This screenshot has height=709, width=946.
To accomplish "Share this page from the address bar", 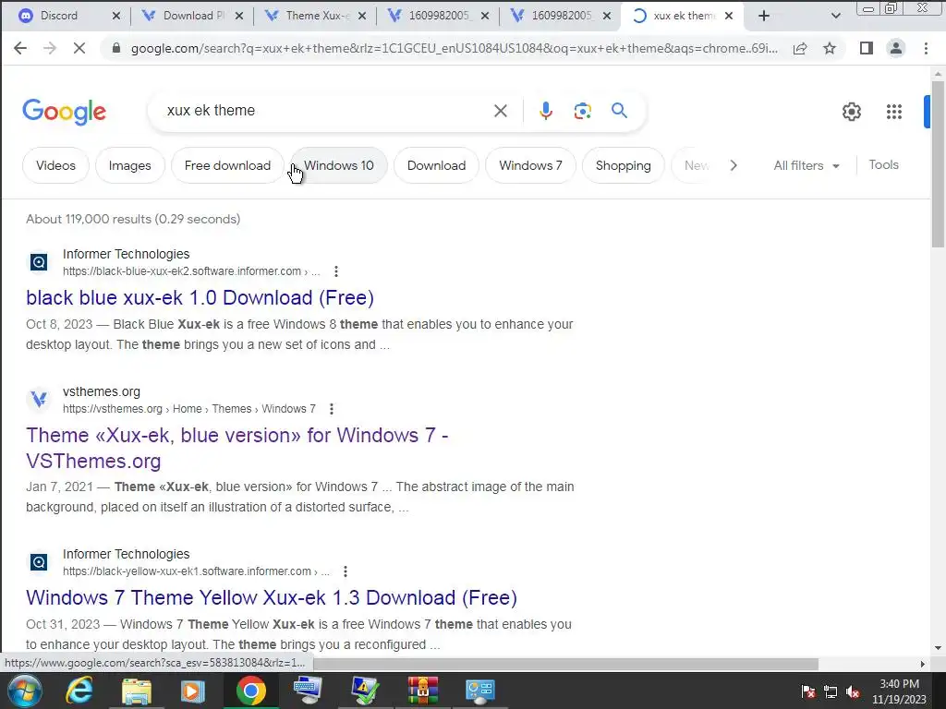I will [800, 48].
